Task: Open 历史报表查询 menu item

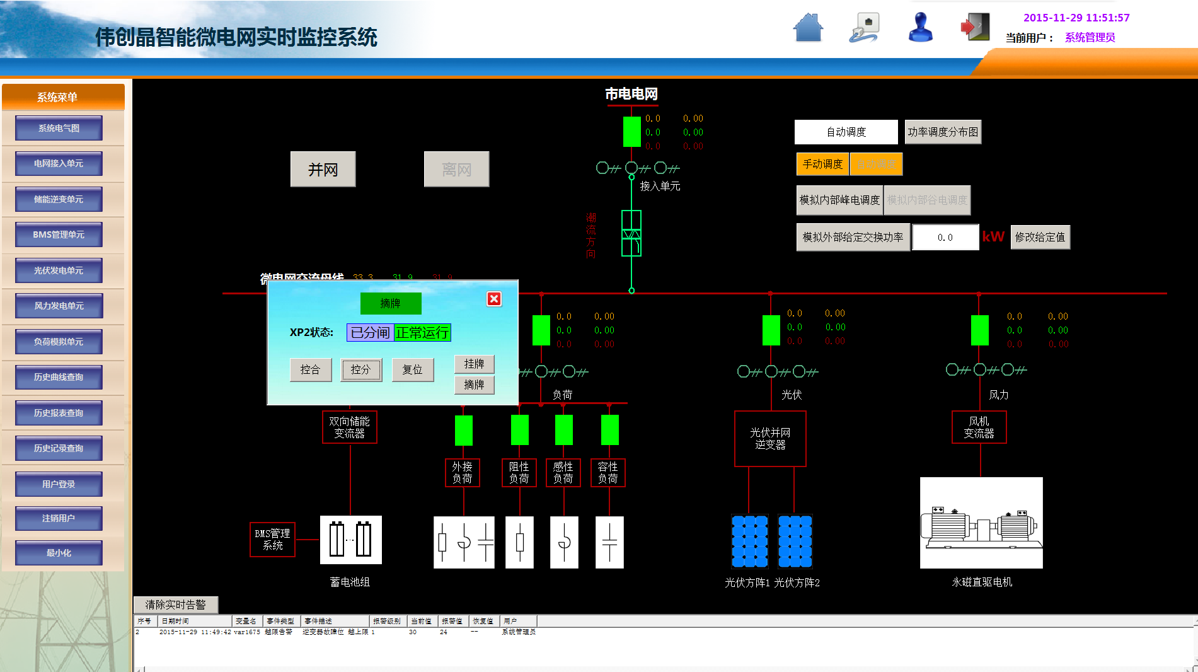Action: click(59, 413)
